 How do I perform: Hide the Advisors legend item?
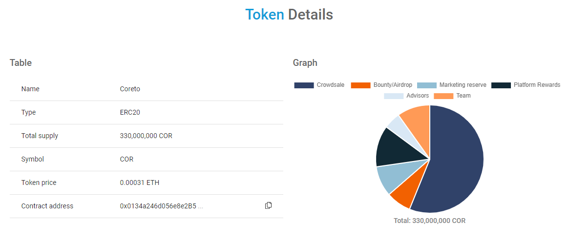point(406,96)
